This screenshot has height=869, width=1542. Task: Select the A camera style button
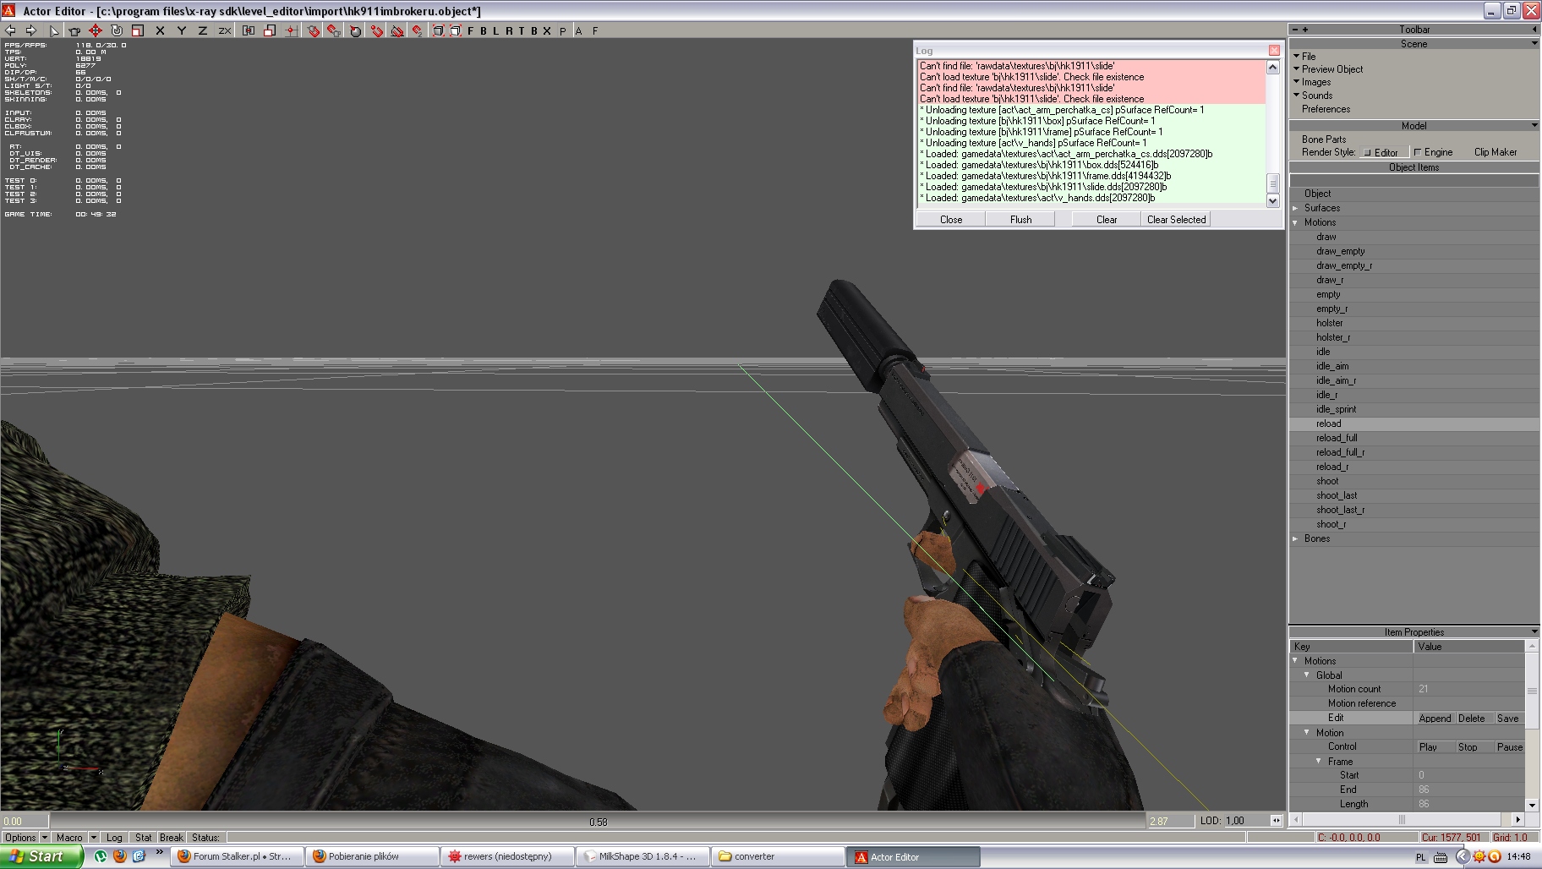pyautogui.click(x=578, y=30)
